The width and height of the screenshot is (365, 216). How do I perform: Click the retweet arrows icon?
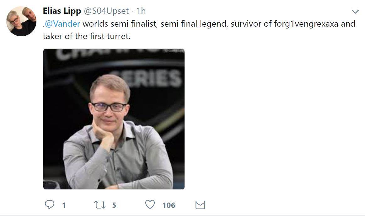[x=100, y=205]
